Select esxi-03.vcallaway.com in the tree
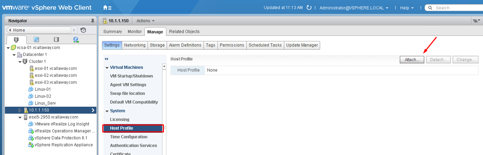The image size is (483, 155). pos(56,82)
